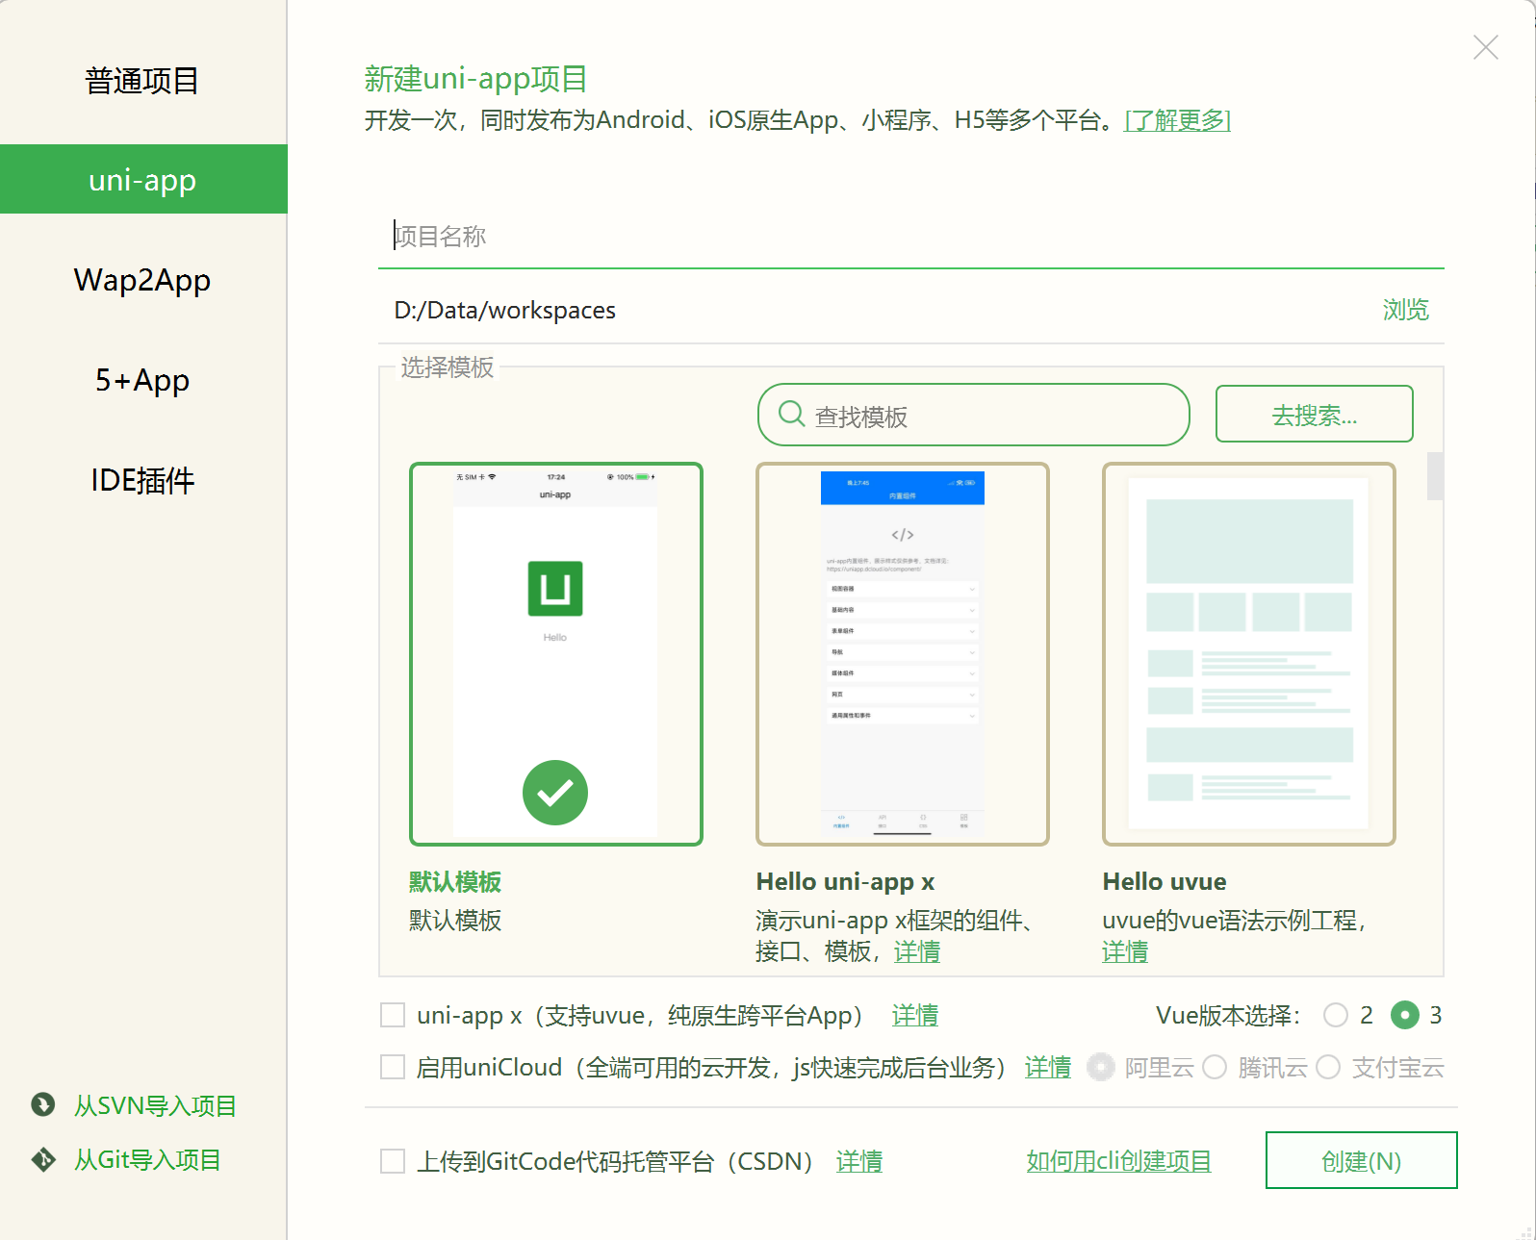Image resolution: width=1536 pixels, height=1240 pixels.
Task: Click the magnifier icon in template search
Action: click(x=791, y=414)
